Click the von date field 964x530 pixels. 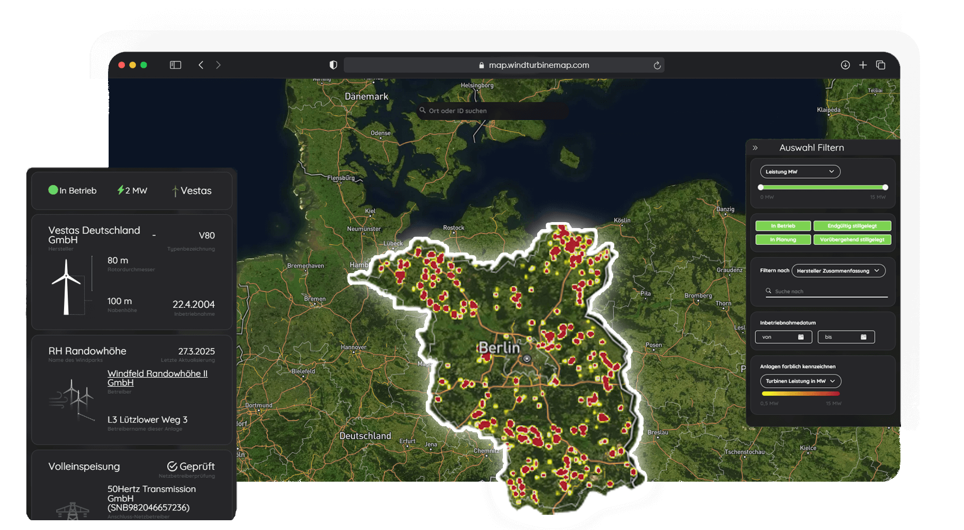pyautogui.click(x=783, y=337)
